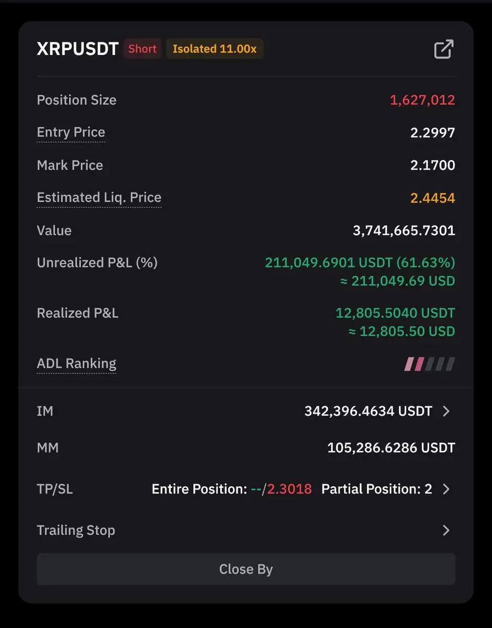Open TP/SL settings chevron
The width and height of the screenshot is (492, 628).
click(x=446, y=489)
